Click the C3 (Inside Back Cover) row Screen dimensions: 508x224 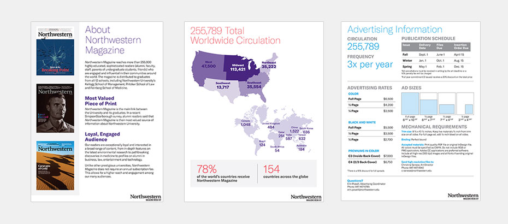[371, 156]
